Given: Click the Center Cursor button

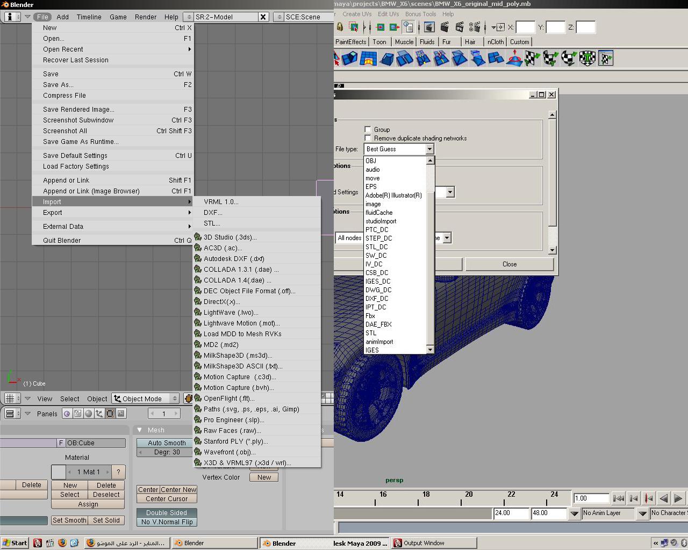Looking at the screenshot, I should tap(167, 498).
